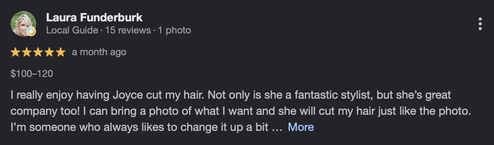Click the review line starting 'I'm someone who'
This screenshot has width=494, height=145.
pyautogui.click(x=141, y=127)
